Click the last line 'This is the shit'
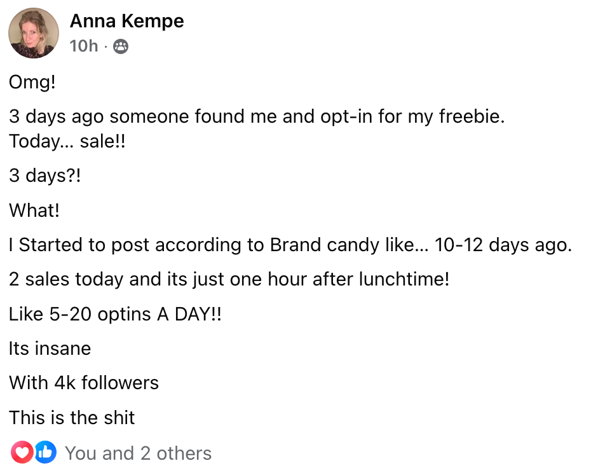 pyautogui.click(x=72, y=418)
